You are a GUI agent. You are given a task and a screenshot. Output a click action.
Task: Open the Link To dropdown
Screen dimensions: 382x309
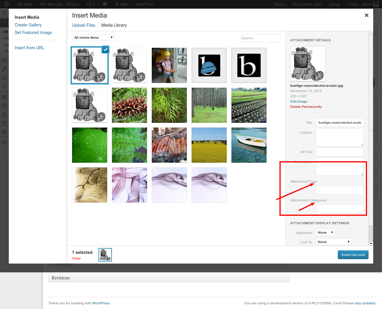pos(334,242)
